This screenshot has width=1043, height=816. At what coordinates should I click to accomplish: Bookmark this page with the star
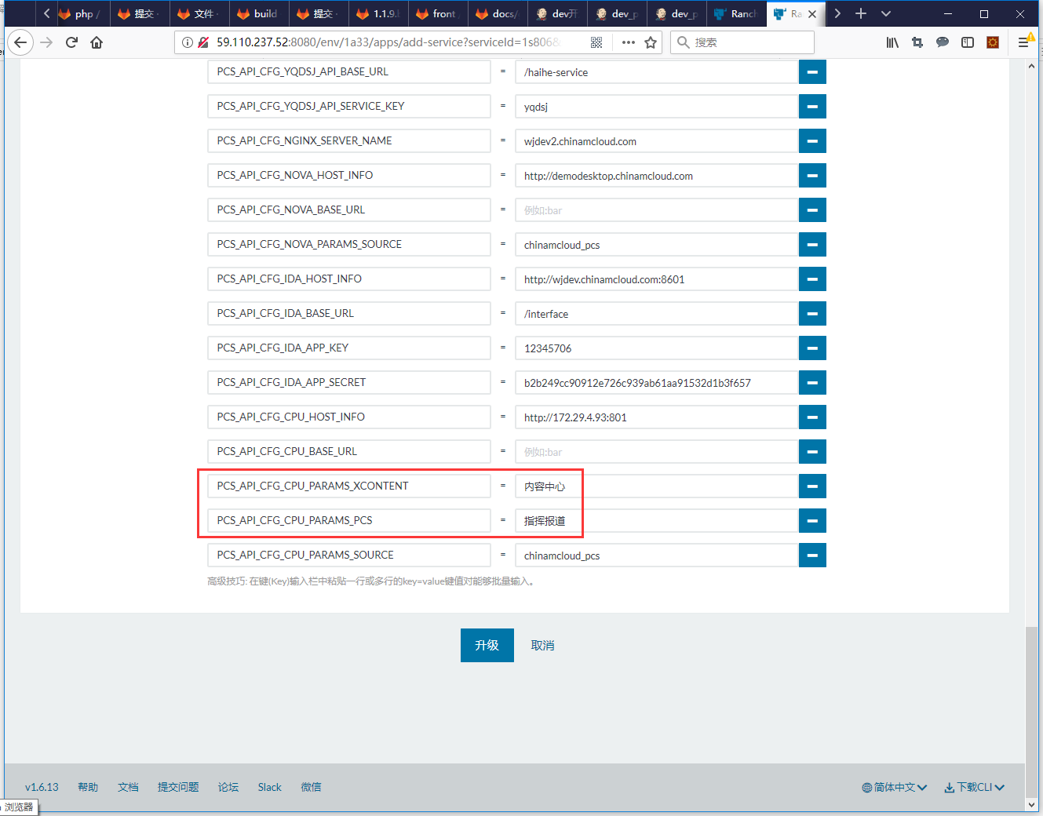pyautogui.click(x=651, y=42)
